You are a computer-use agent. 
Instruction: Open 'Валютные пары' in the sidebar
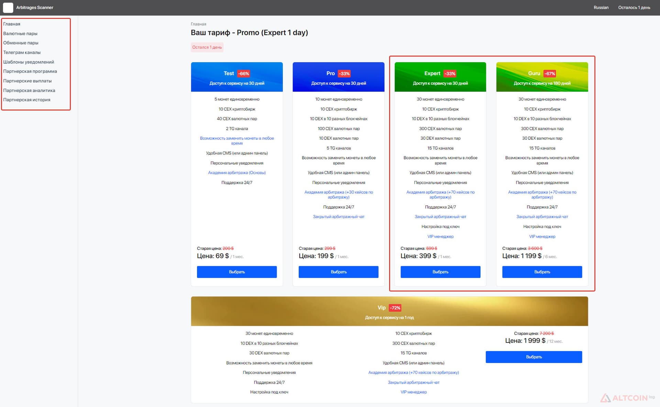pos(20,34)
